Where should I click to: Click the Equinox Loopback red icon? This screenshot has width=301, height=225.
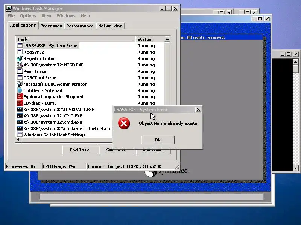(20, 96)
